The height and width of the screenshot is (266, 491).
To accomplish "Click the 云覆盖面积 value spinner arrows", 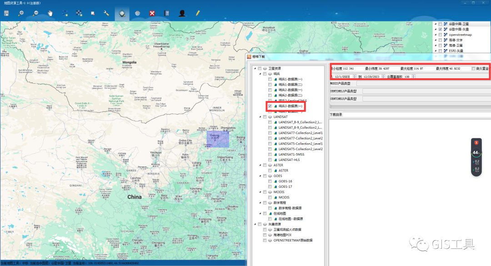I will coord(414,76).
